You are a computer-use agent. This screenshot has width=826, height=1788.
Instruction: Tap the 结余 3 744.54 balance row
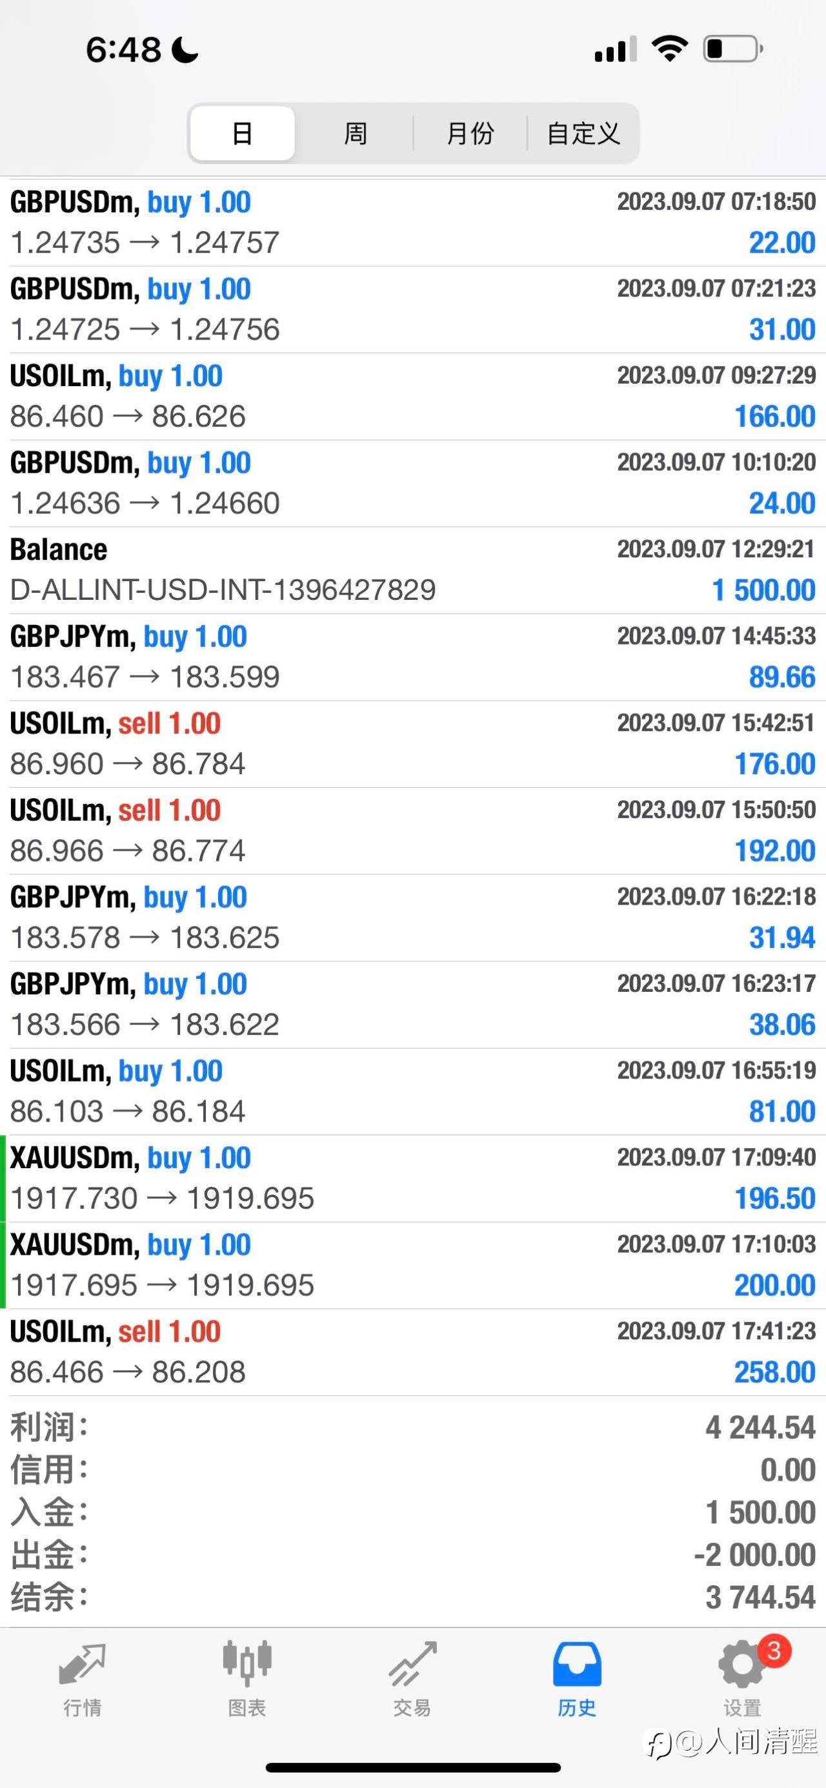[x=412, y=1598]
